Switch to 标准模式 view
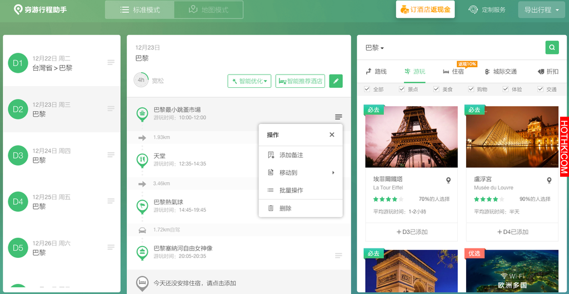The width and height of the screenshot is (569, 294). 139,10
